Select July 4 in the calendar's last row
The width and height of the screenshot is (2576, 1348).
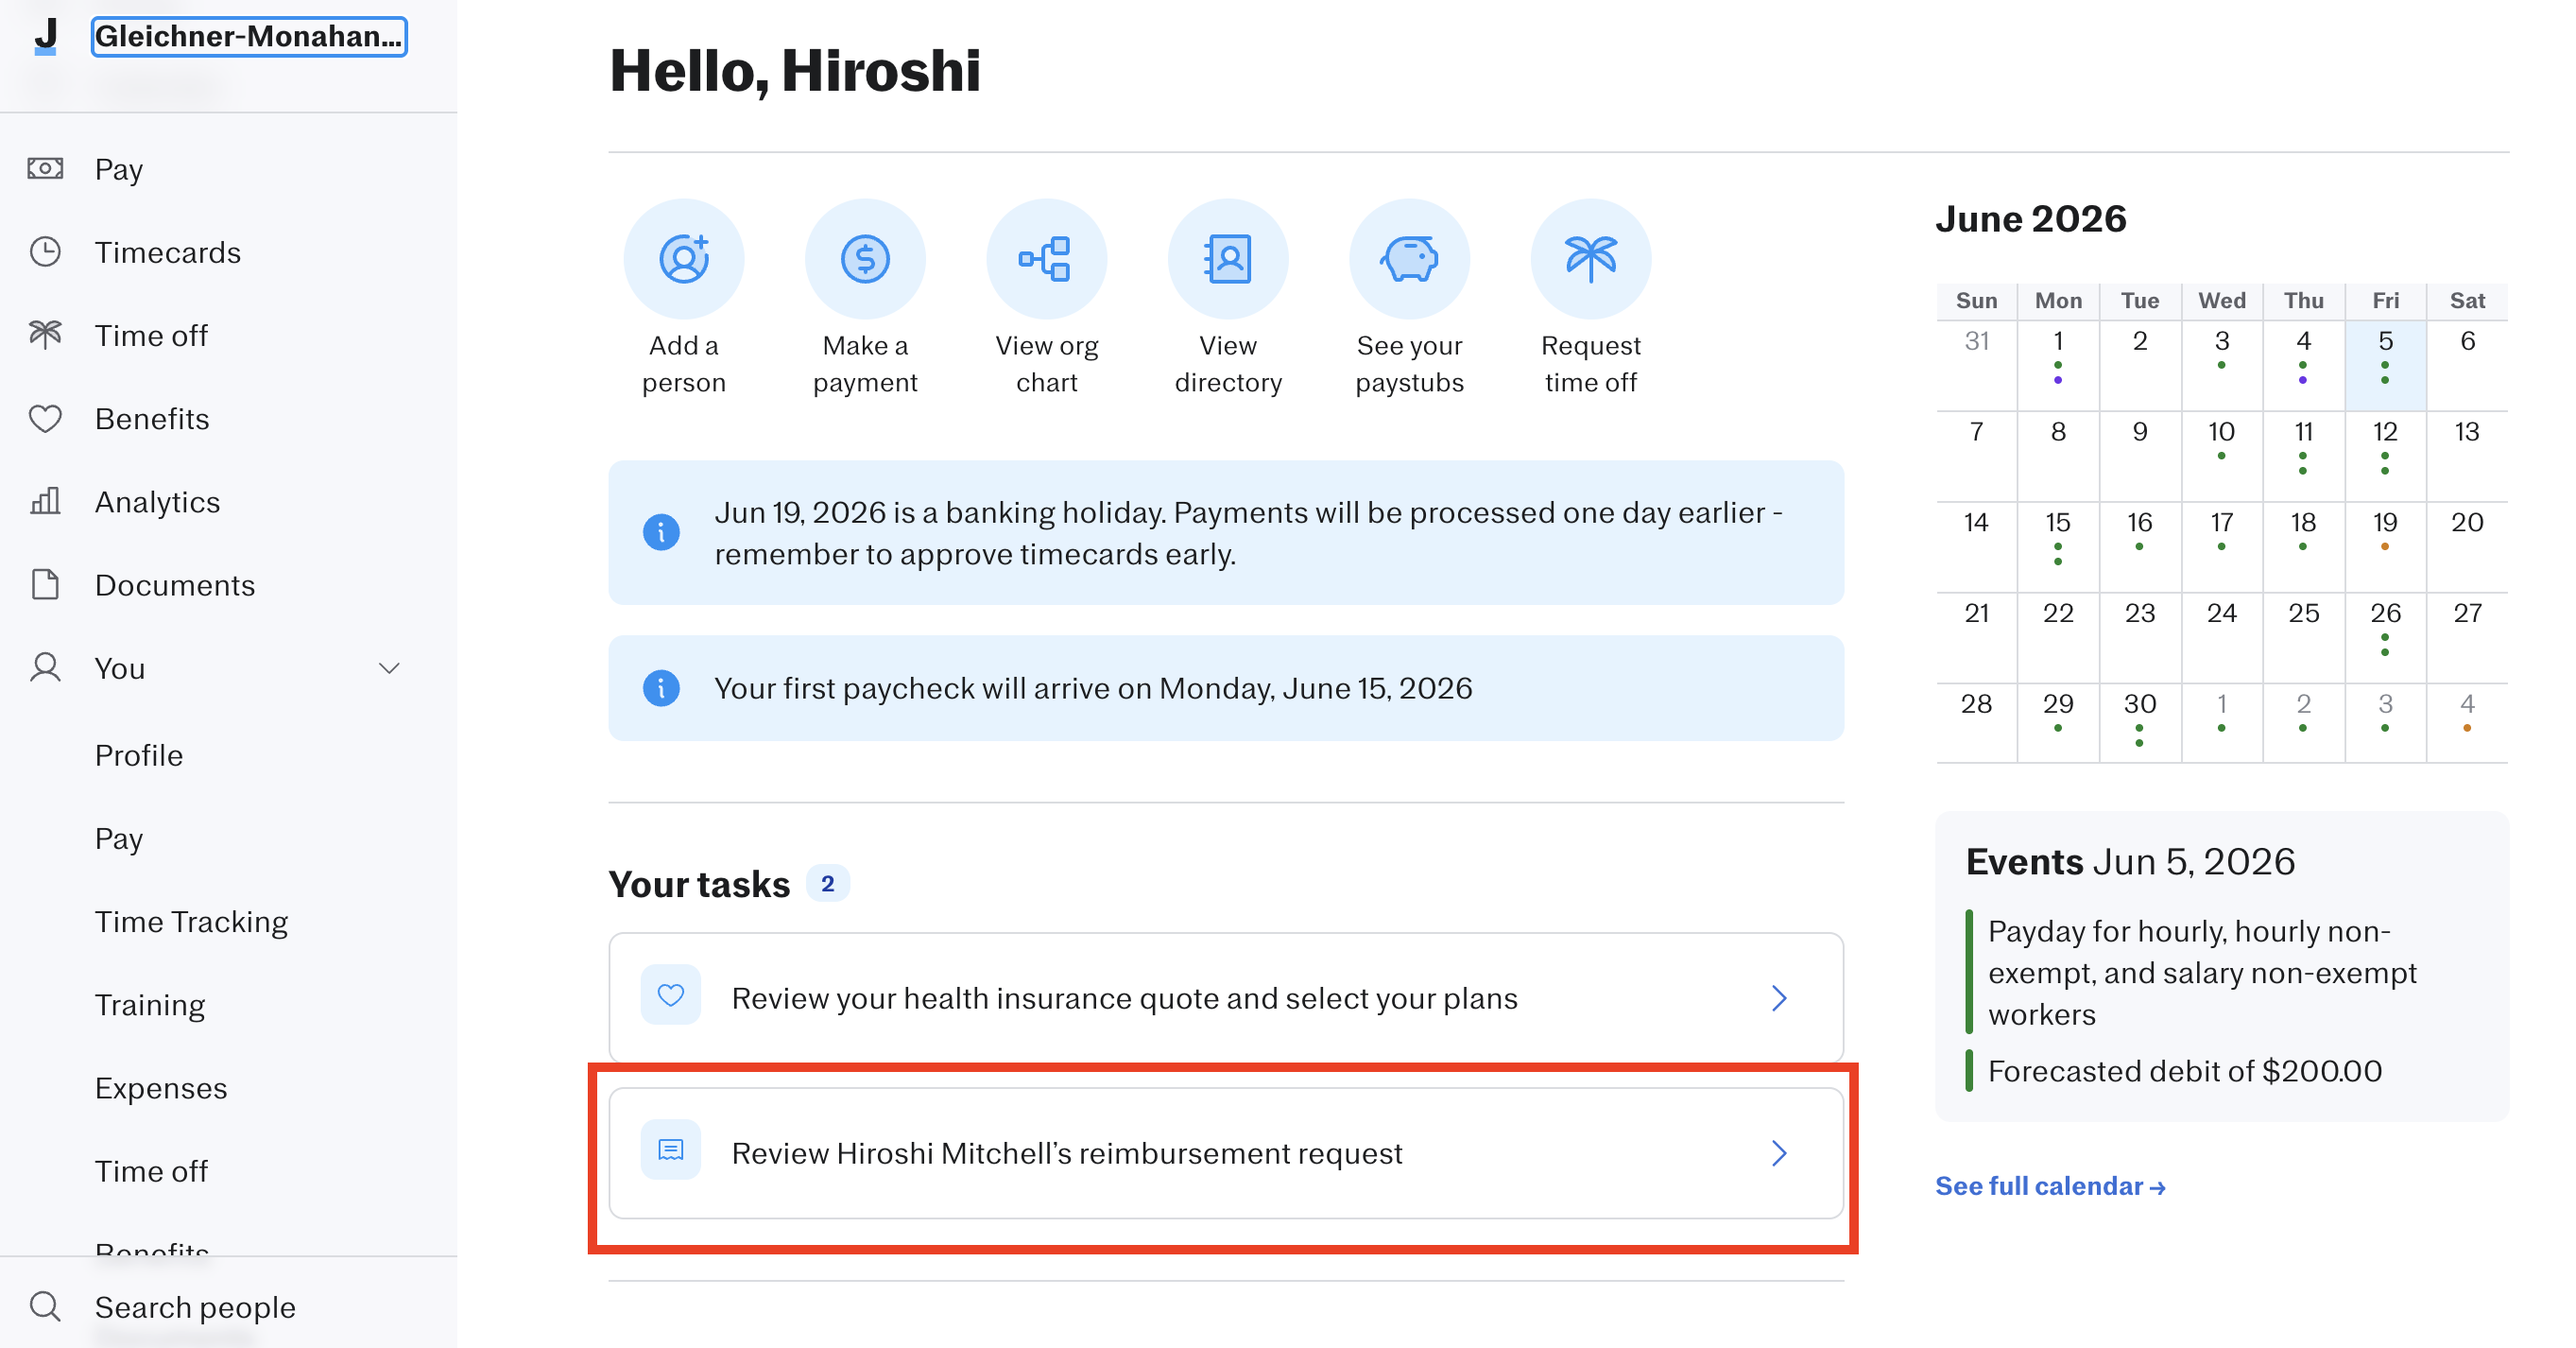[2466, 724]
